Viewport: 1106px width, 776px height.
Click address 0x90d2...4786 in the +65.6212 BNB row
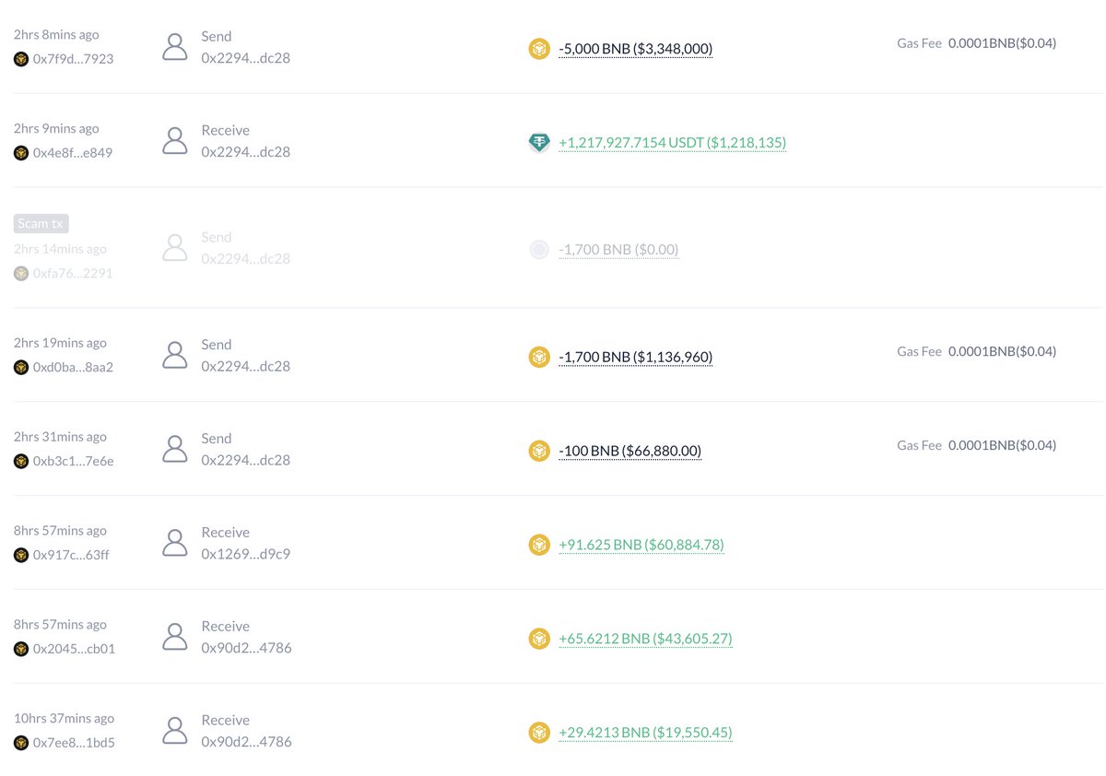pyautogui.click(x=247, y=648)
